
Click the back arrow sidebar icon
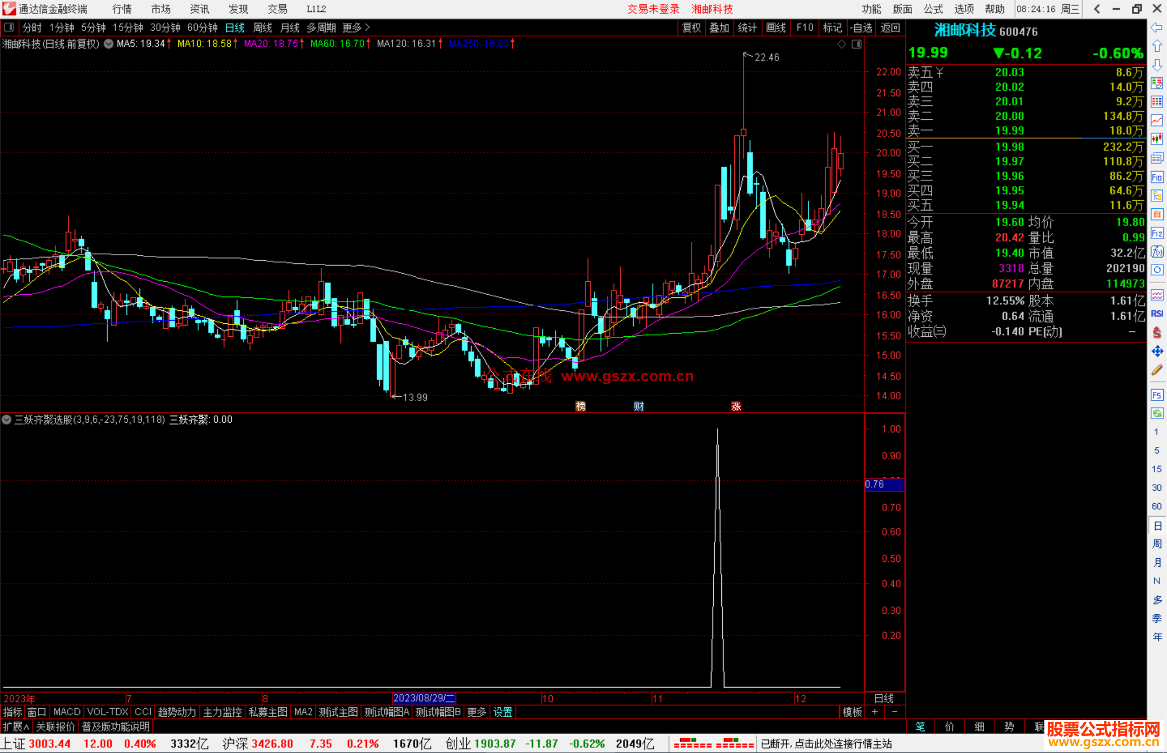click(1157, 28)
